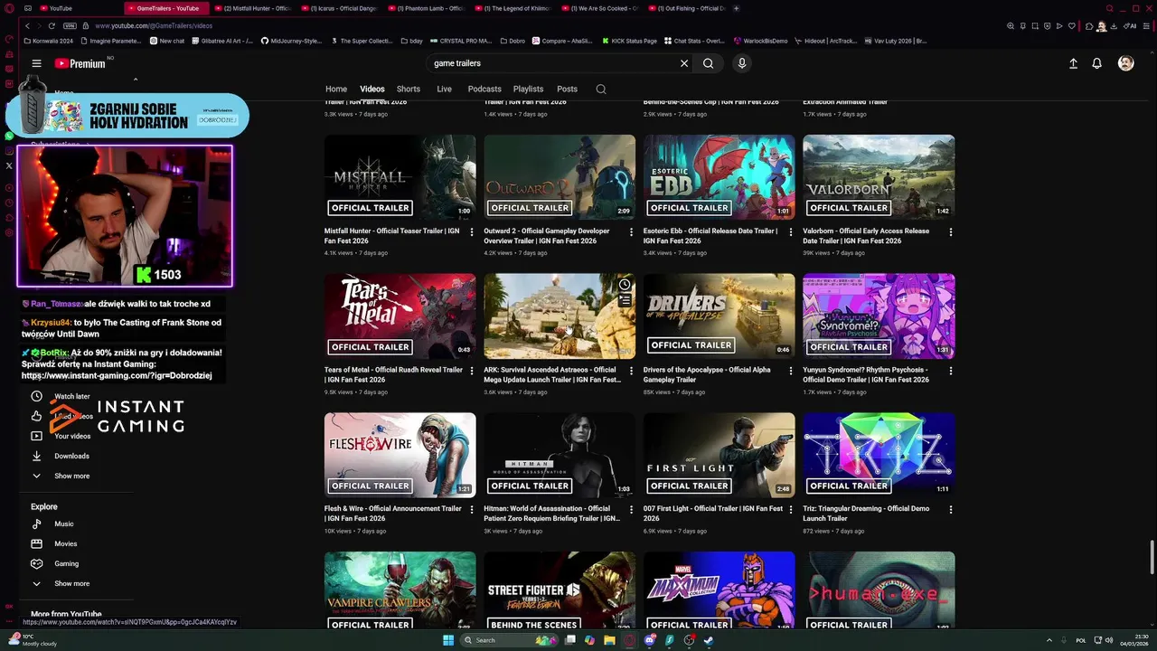The height and width of the screenshot is (651, 1157).
Task: Open options for Outward 2 video
Action: [x=631, y=232]
